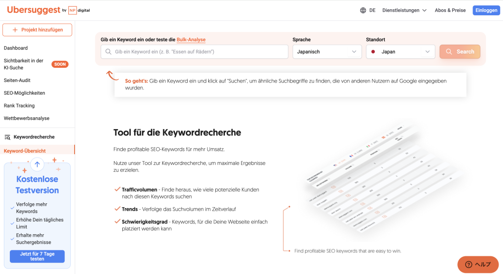
Task: Expand the Dienstleistungen menu
Action: [x=404, y=10]
